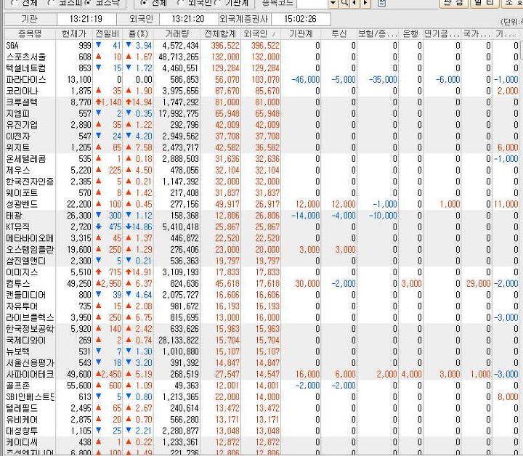Select the 기관계 investor radio button
The height and width of the screenshot is (456, 523).
(x=217, y=3)
